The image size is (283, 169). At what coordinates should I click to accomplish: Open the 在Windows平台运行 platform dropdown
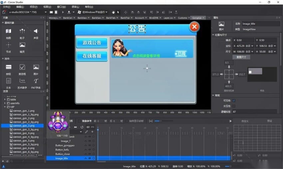tap(93, 12)
